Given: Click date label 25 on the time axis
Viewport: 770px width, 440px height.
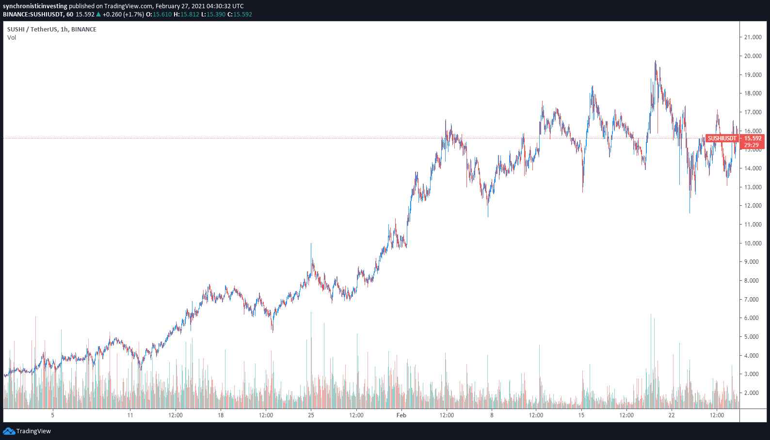Looking at the screenshot, I should [311, 415].
